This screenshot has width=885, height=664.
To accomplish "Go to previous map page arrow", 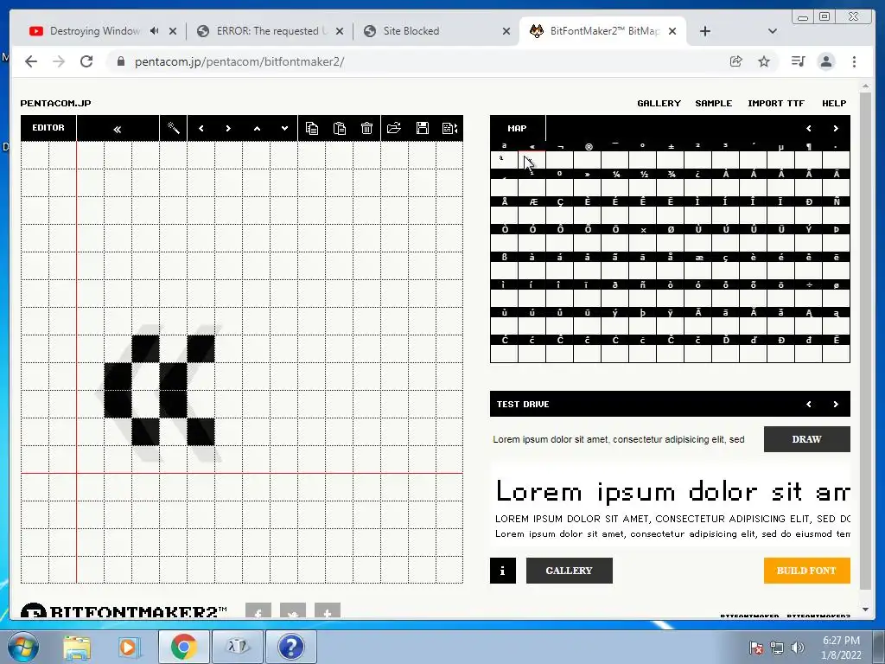I will click(x=809, y=128).
